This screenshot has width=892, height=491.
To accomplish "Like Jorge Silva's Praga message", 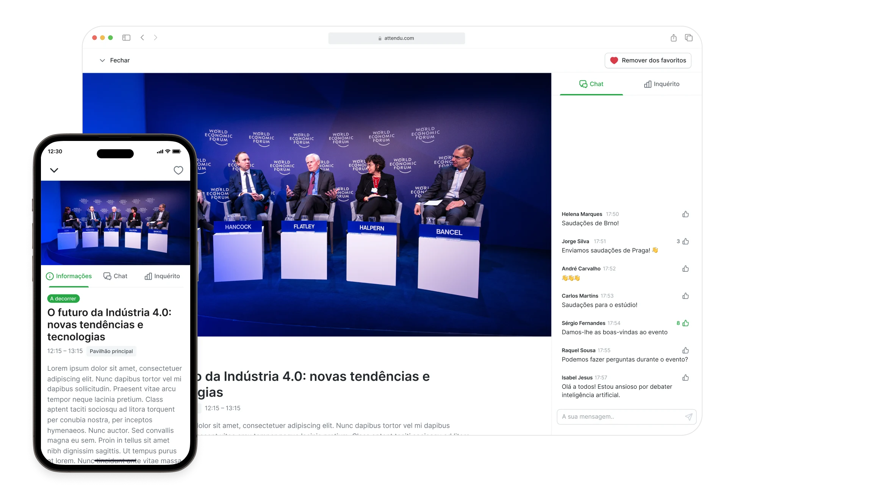I will [685, 242].
